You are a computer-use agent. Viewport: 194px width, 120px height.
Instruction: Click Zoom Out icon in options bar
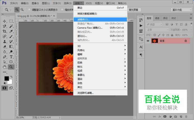22,9
